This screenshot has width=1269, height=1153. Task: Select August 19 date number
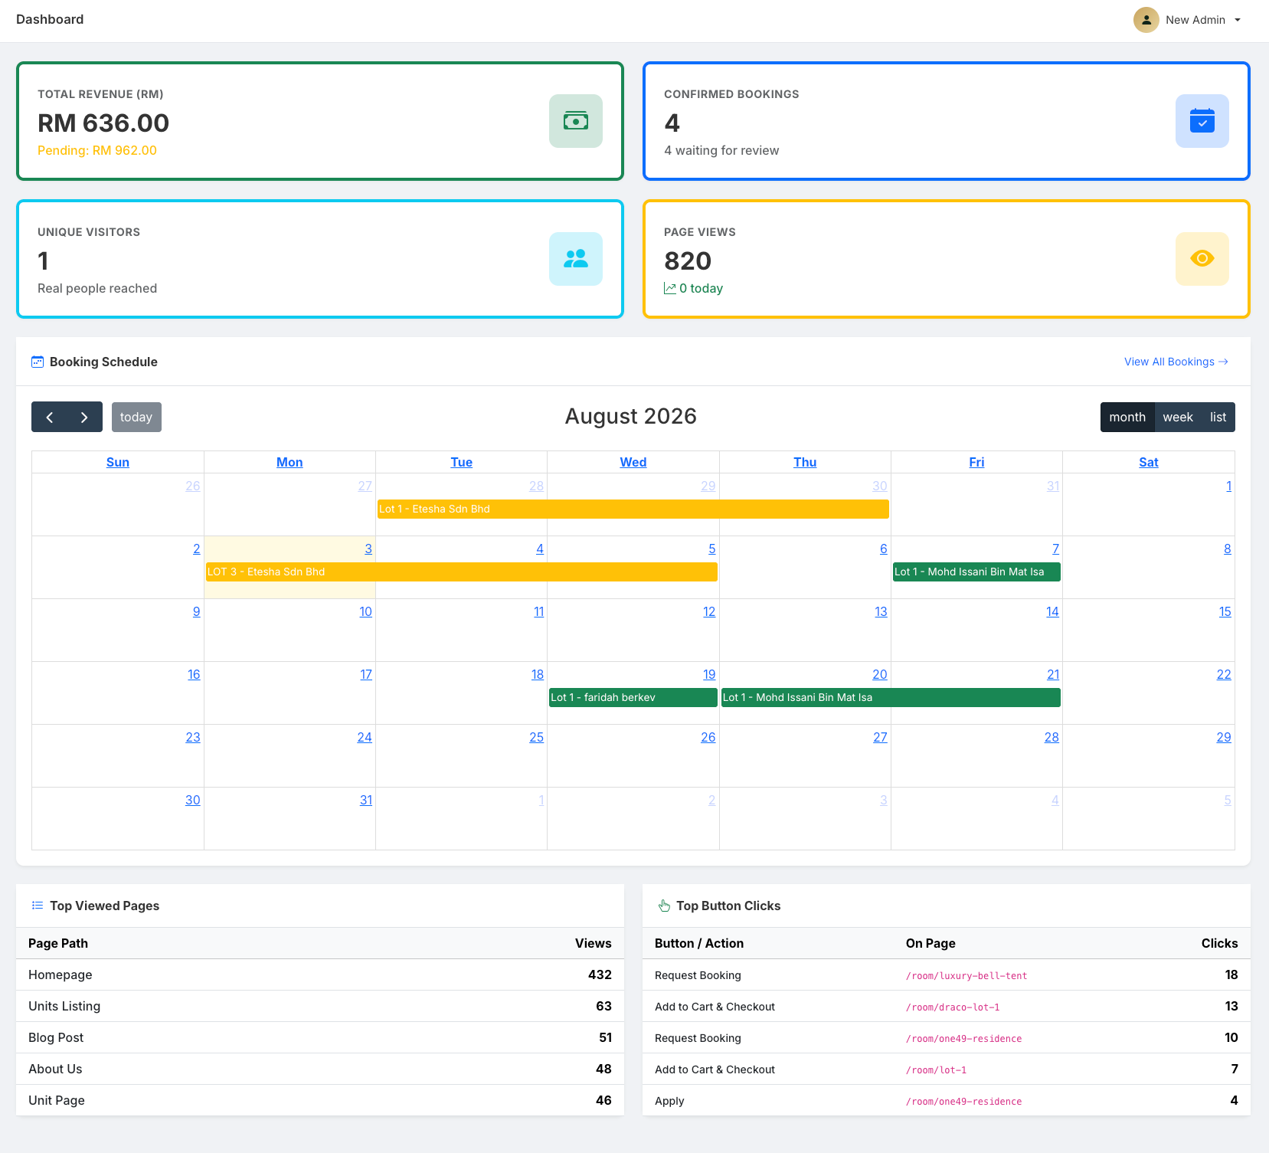[x=709, y=674]
